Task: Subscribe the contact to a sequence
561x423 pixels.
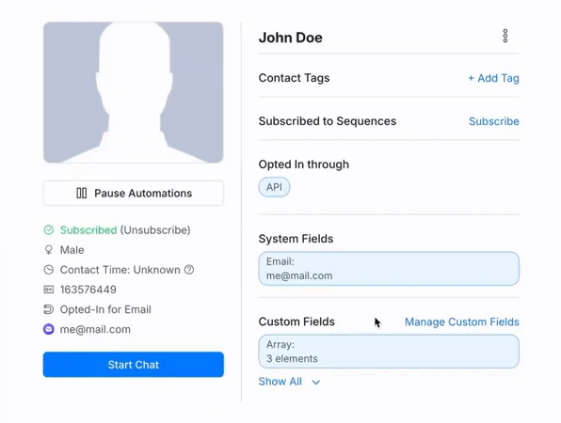Action: 494,121
